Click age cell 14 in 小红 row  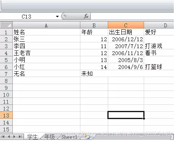(x=94, y=67)
